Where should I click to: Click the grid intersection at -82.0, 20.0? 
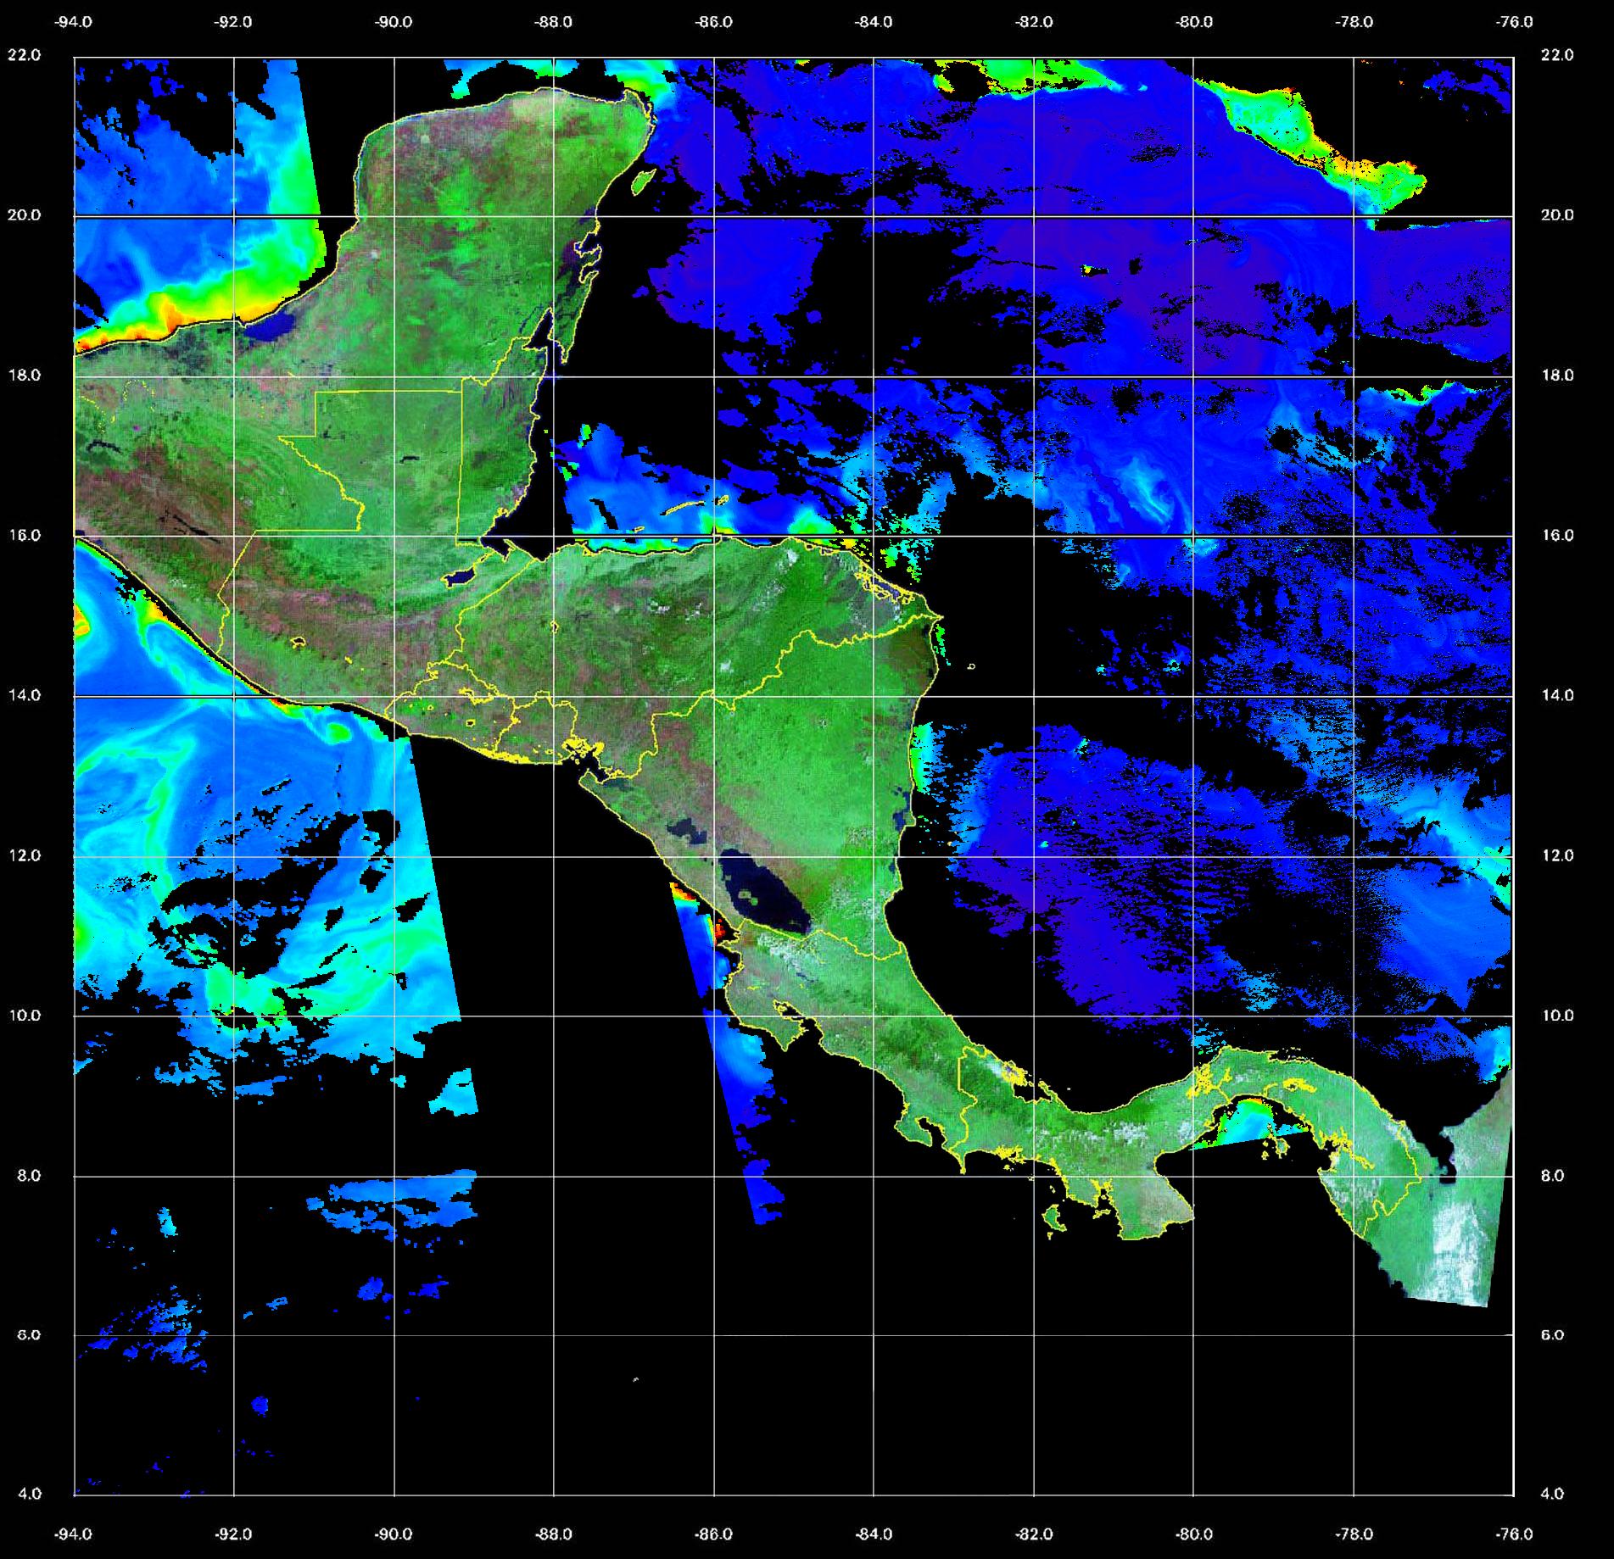pyautogui.click(x=1034, y=217)
